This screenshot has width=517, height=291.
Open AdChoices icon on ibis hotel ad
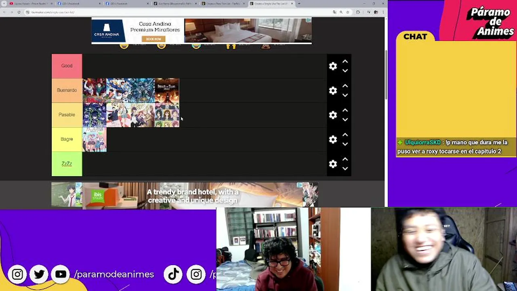tap(299, 185)
